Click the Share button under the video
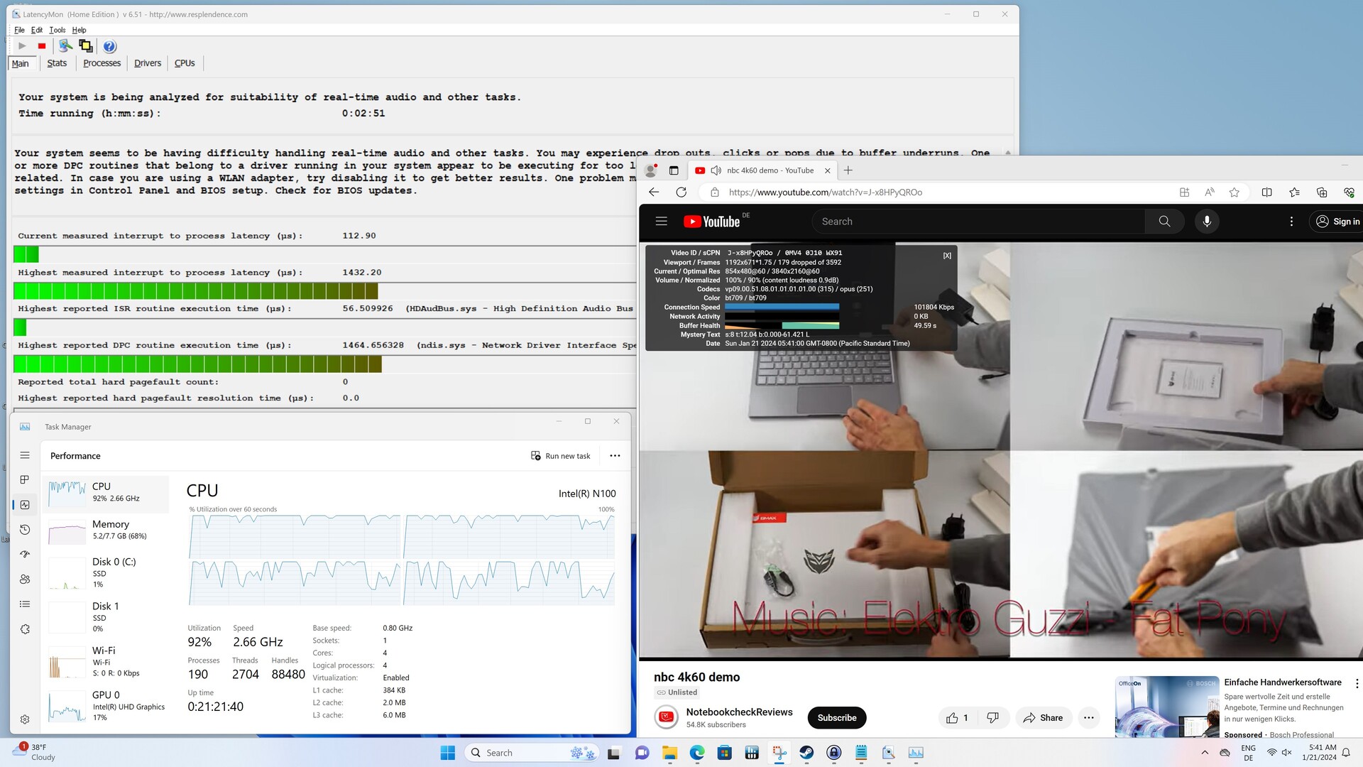The height and width of the screenshot is (767, 1363). point(1043,718)
